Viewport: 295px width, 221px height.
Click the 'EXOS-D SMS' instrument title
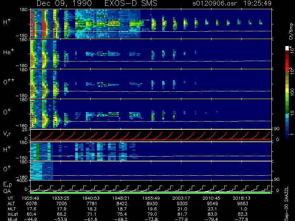(x=131, y=3)
